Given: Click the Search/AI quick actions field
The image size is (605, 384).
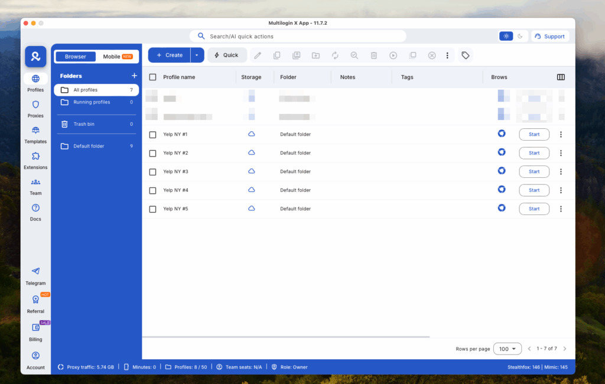Looking at the screenshot, I should pyautogui.click(x=298, y=36).
